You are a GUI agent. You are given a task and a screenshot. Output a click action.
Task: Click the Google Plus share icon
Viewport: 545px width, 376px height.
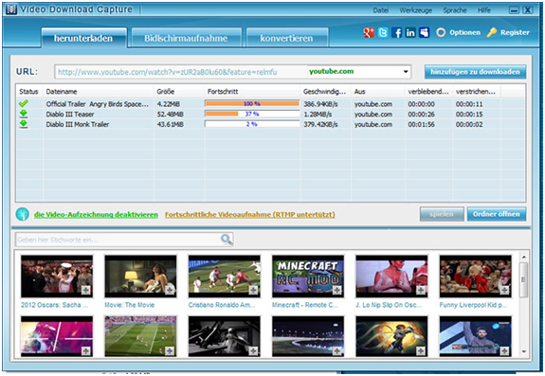point(369,32)
